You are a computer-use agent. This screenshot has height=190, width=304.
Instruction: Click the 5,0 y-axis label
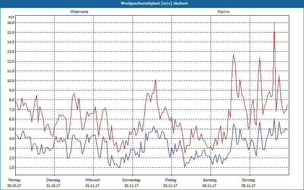coord(12,129)
